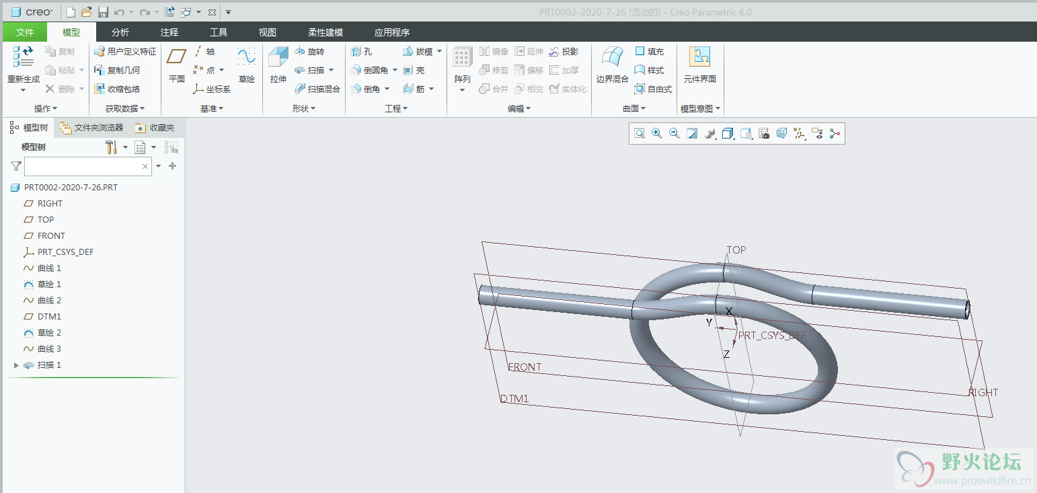This screenshot has height=493, width=1037.
Task: Toggle perspective view icon in graphics toolbar
Action: point(781,134)
